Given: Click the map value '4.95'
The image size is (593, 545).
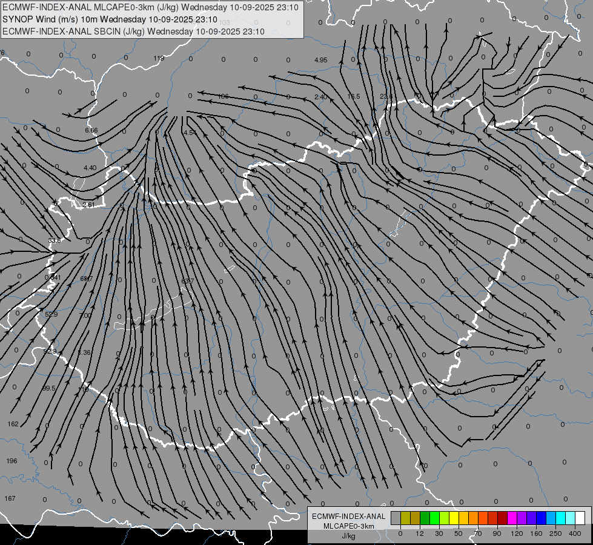Looking at the screenshot, I should (x=320, y=60).
